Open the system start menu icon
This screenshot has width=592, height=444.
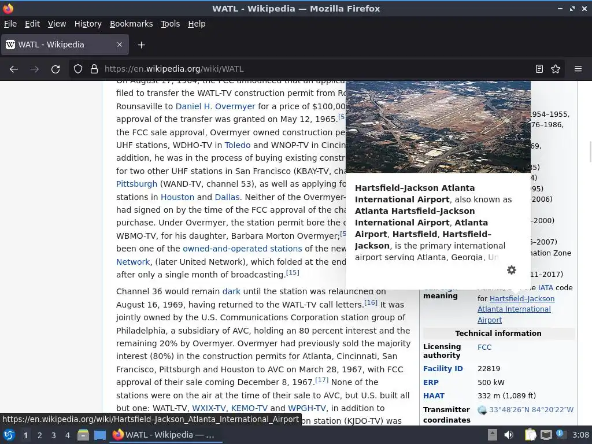pos(9,435)
